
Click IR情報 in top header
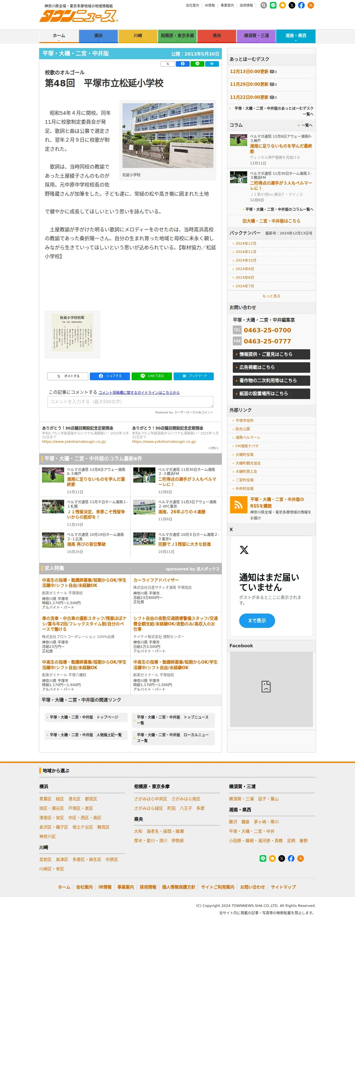click(x=210, y=5)
